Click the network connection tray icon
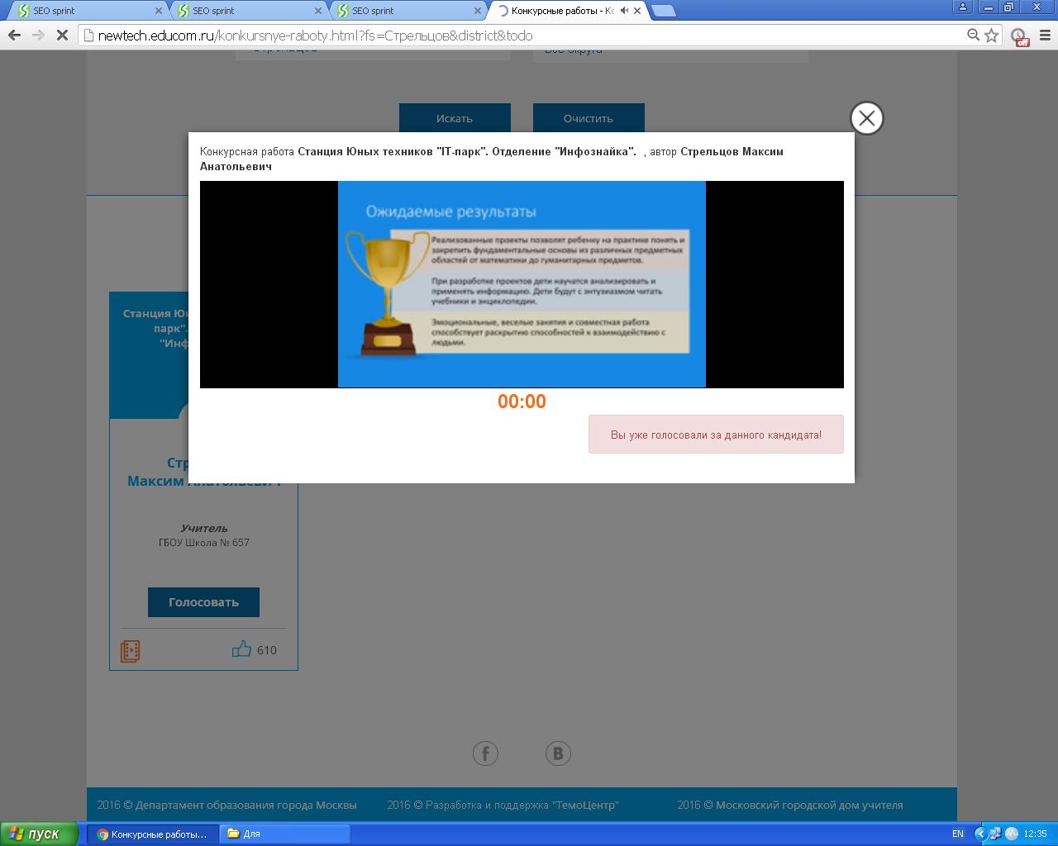Screen dimensions: 1058x846 [996, 834]
